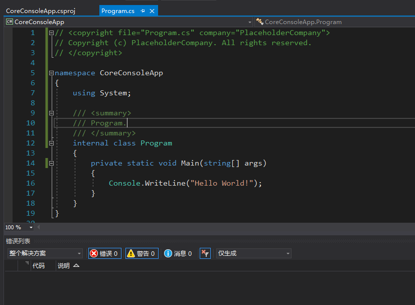The width and height of the screenshot is (415, 305).
Task: Open the CoreConsoleApp.Program type dropdown
Action: click(335, 22)
